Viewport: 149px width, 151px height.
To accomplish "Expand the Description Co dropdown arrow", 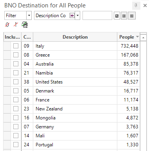I will pyautogui.click(x=77, y=16).
